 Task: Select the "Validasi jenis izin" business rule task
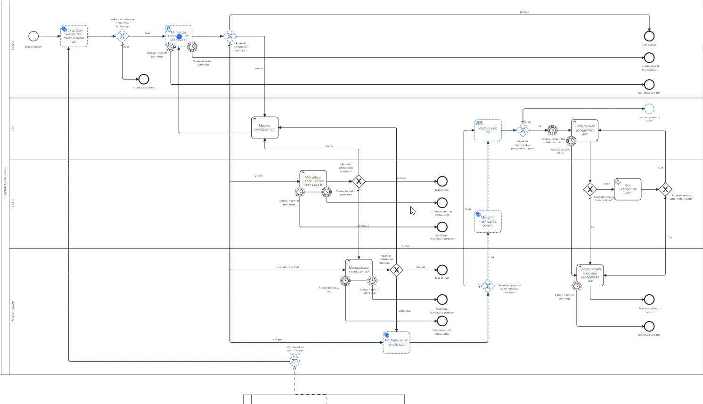coord(488,130)
